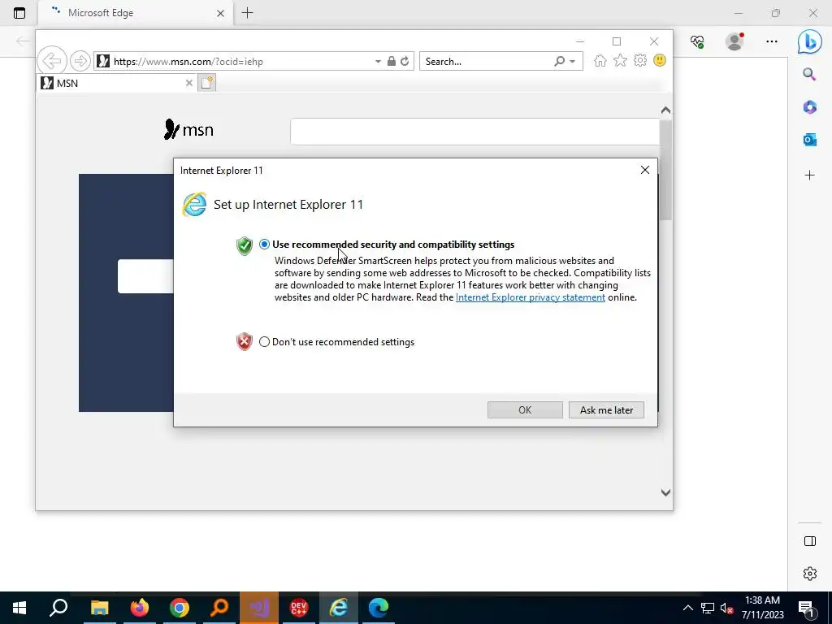Viewport: 832px width, 624px height.
Task: Maximize the Internet Explorer window
Action: 617,41
